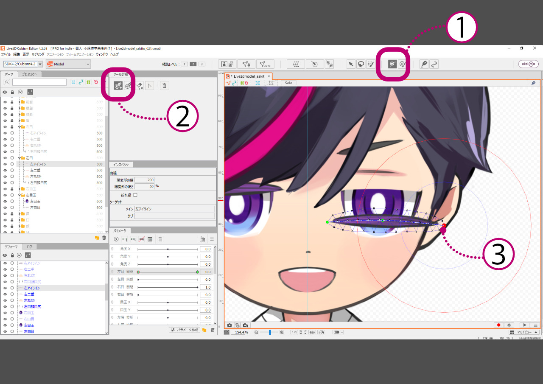Select the lasso selection tool

tap(361, 64)
